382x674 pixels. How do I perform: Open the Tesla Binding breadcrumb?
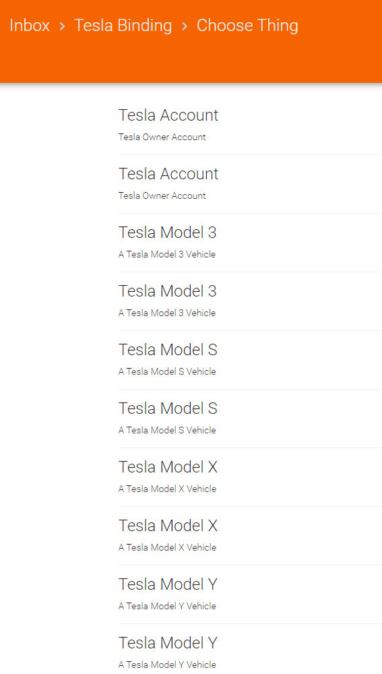[x=123, y=26]
